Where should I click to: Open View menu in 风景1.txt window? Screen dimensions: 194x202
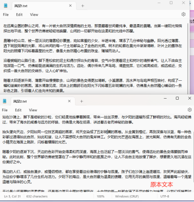tap(34, 15)
